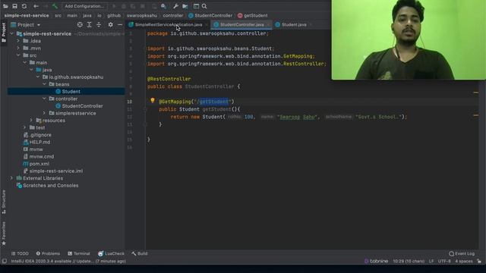Expand the simplerestservice package
Screen dimensions: 486x273
coord(44,113)
